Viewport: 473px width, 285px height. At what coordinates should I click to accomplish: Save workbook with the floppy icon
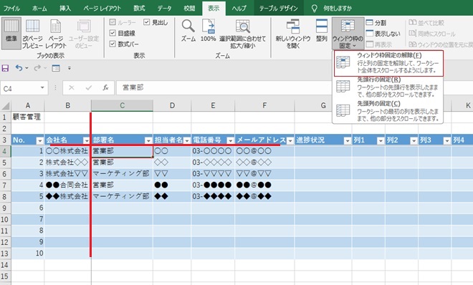coord(6,68)
